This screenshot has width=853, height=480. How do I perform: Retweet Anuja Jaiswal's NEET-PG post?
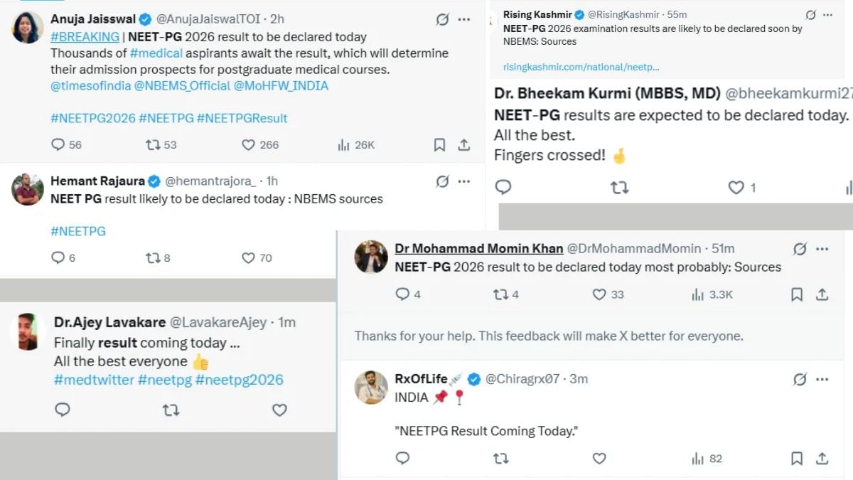(x=153, y=144)
